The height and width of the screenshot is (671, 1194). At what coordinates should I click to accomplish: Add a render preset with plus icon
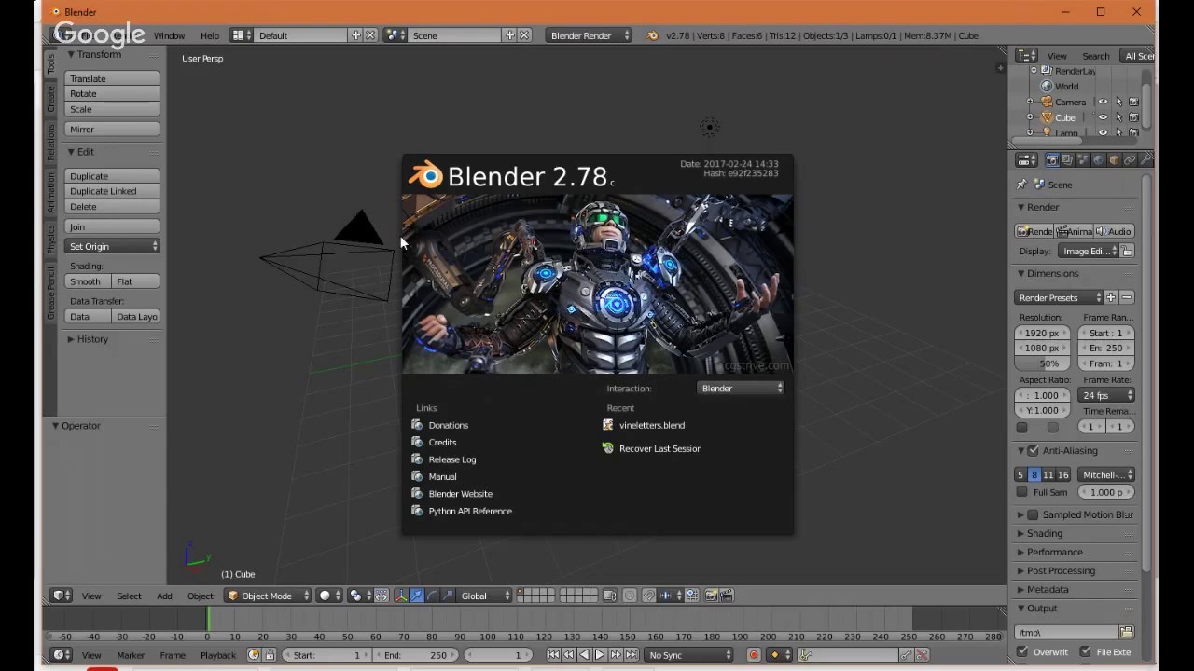pos(1111,297)
